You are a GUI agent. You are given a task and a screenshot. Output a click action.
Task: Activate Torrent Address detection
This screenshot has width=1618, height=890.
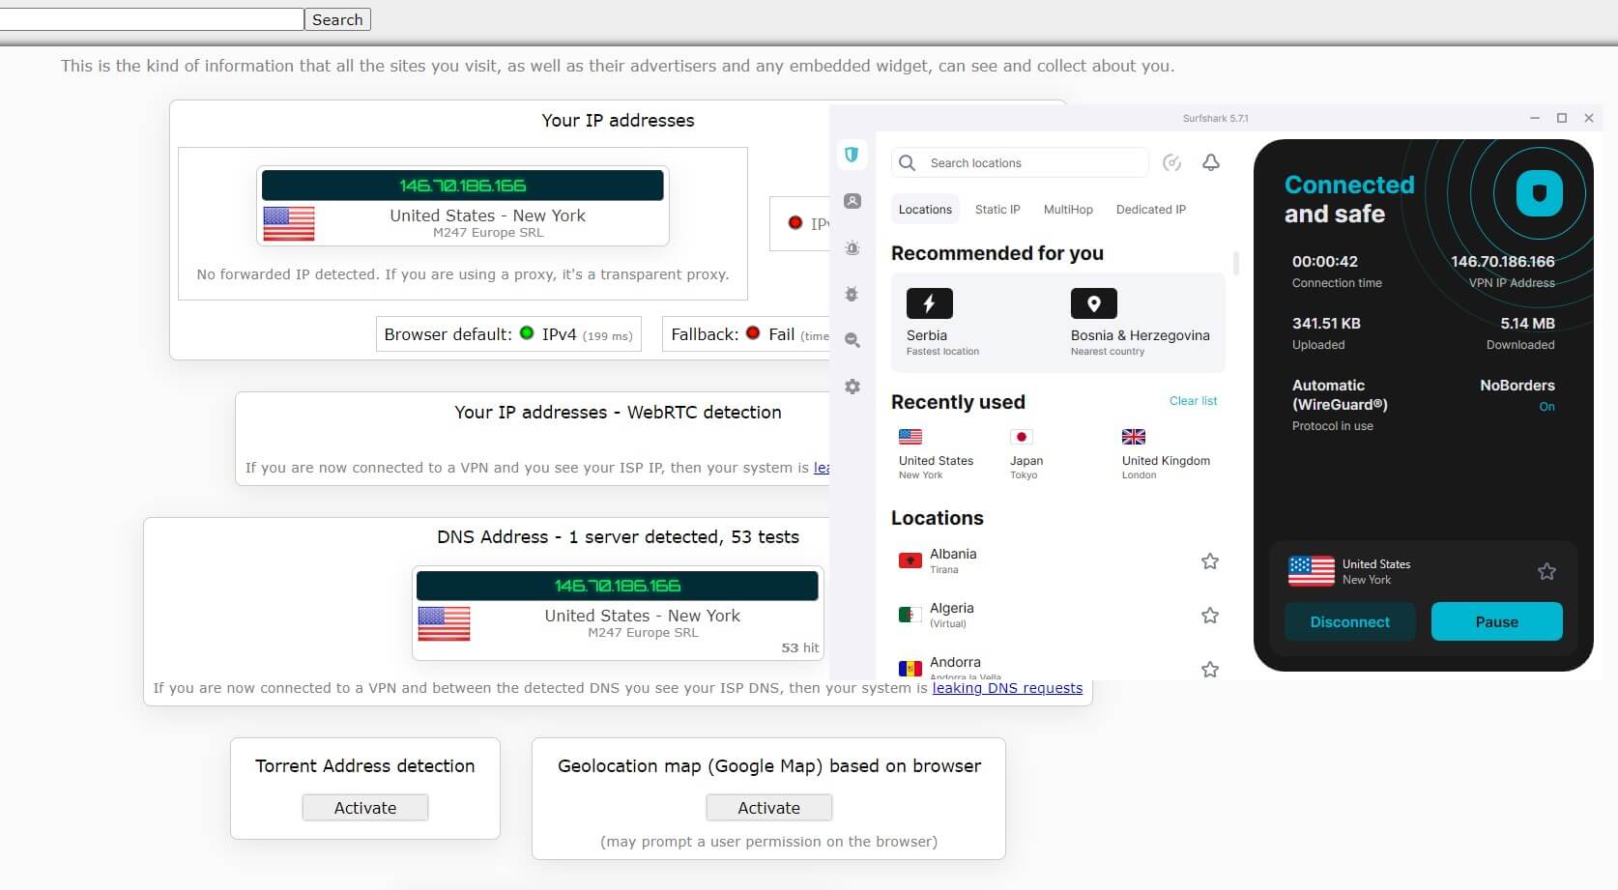click(365, 808)
